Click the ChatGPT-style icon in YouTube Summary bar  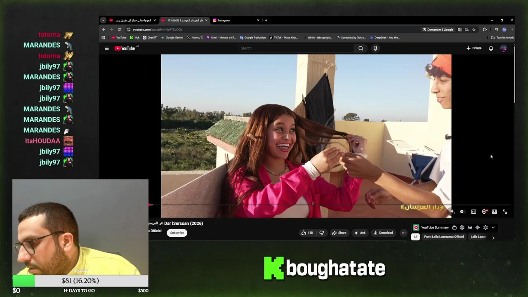click(462, 228)
